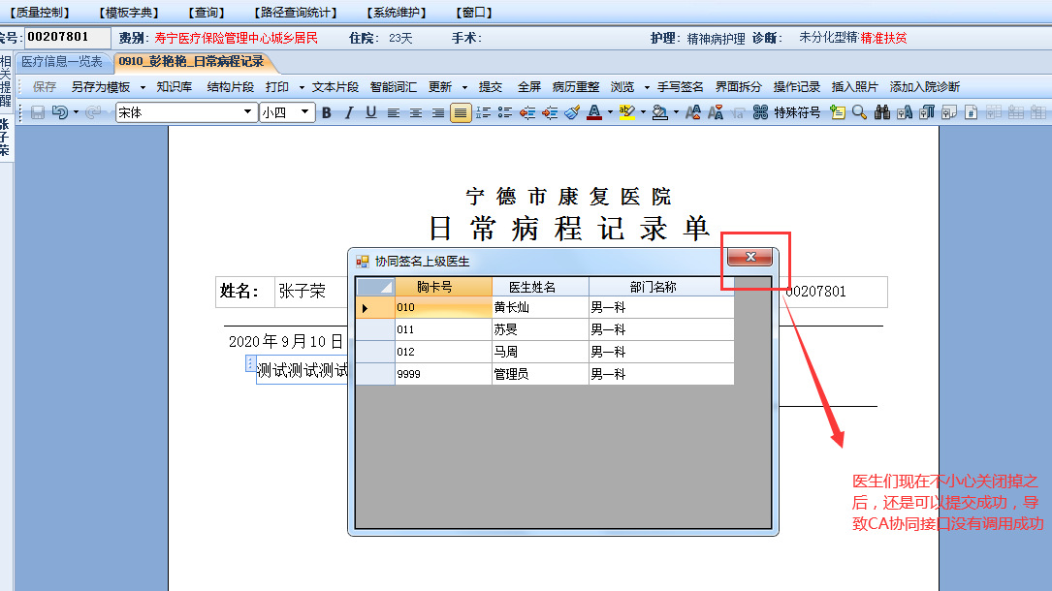The image size is (1052, 591).
Task: Click the 智能词汇 toolbar button
Action: [x=393, y=87]
